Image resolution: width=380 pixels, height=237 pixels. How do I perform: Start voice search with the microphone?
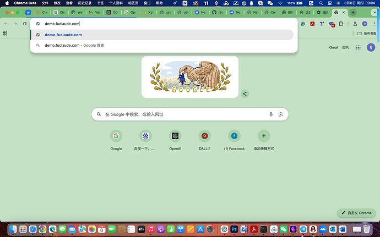271,114
